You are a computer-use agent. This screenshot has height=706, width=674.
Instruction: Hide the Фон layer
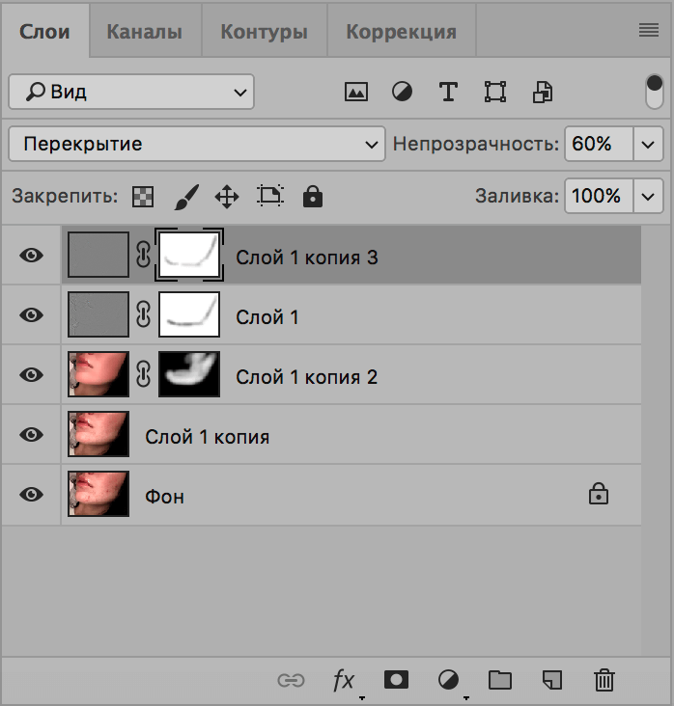(32, 495)
